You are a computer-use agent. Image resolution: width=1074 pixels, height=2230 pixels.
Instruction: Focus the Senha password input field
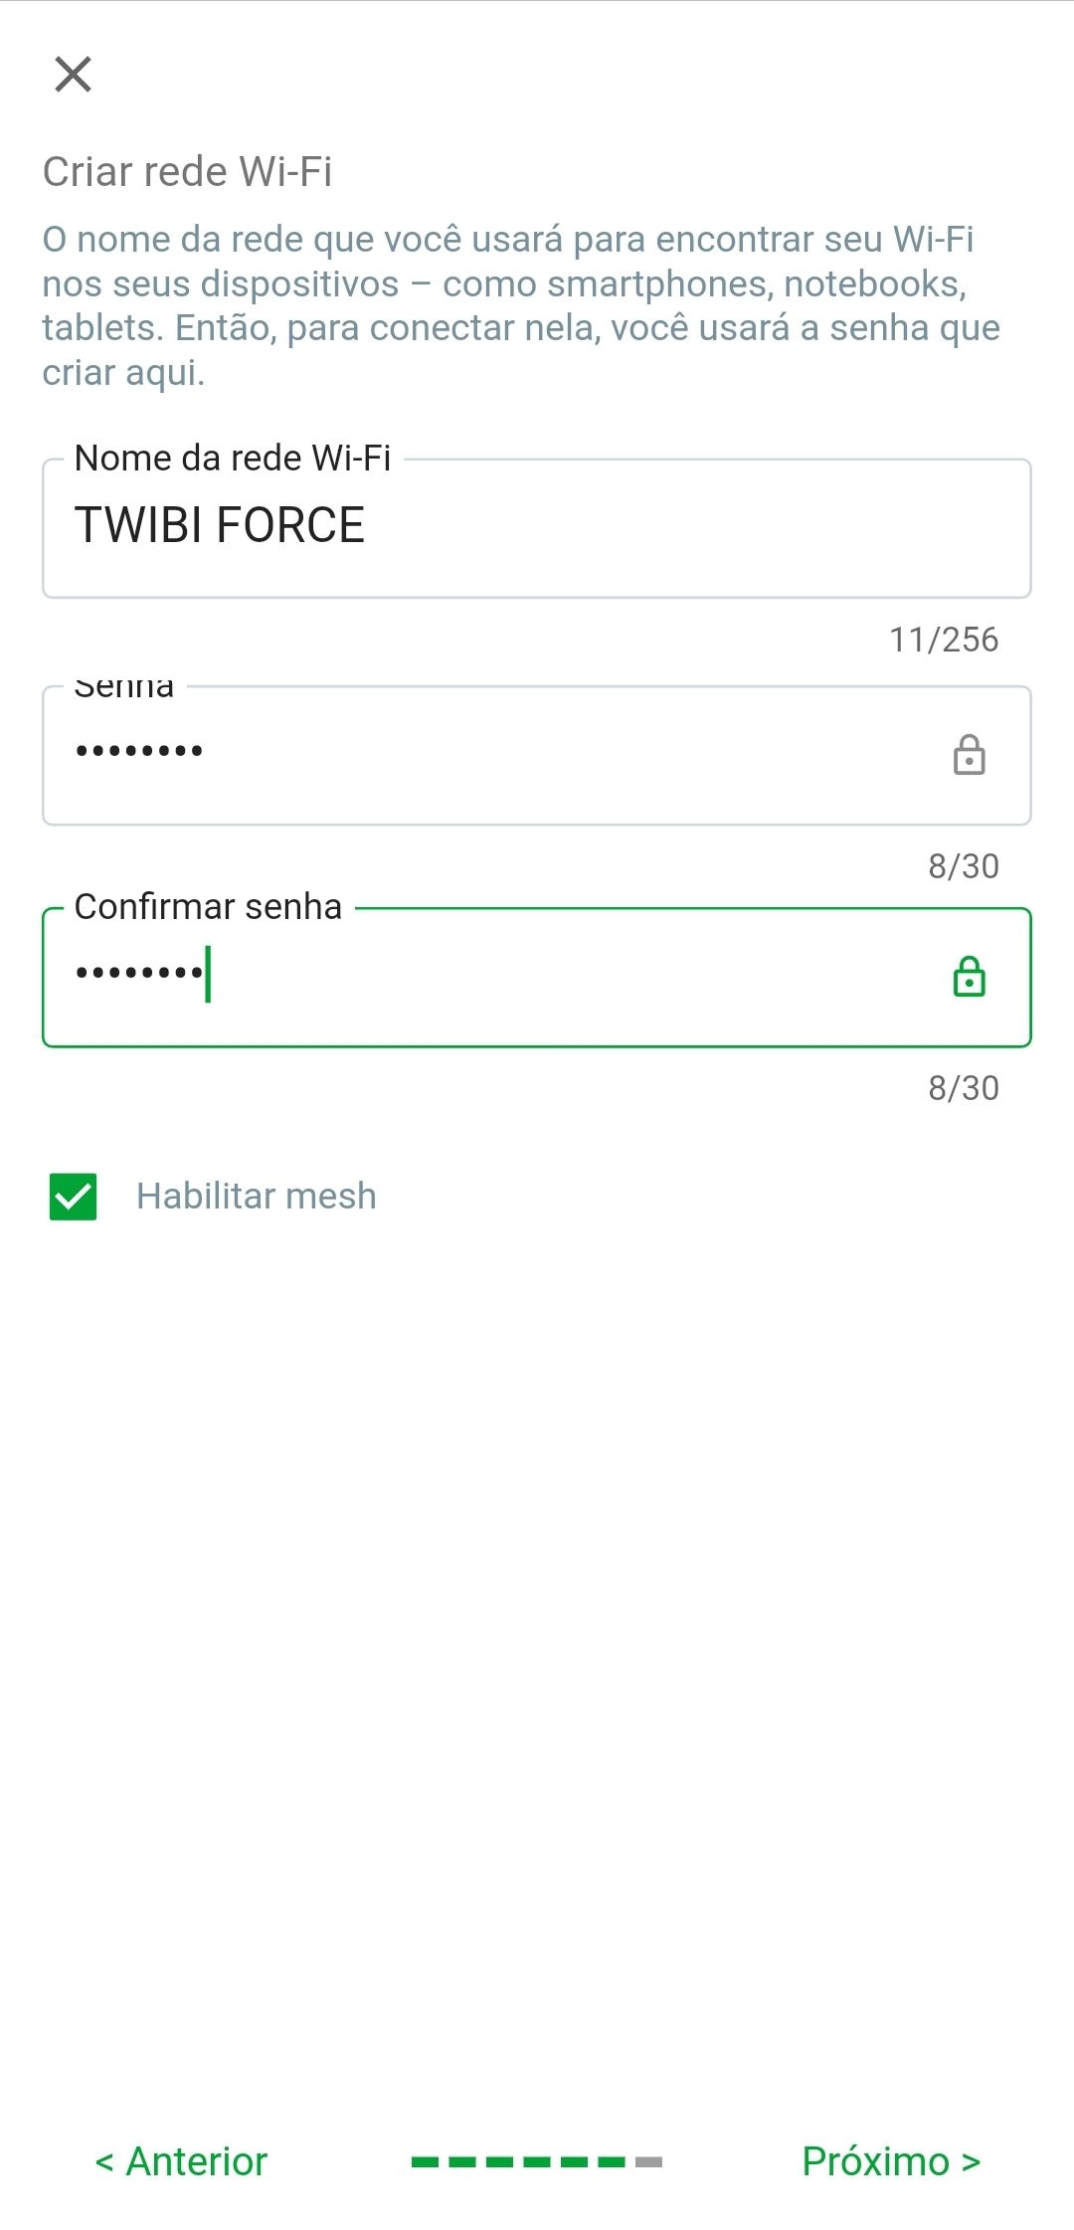(x=497, y=754)
